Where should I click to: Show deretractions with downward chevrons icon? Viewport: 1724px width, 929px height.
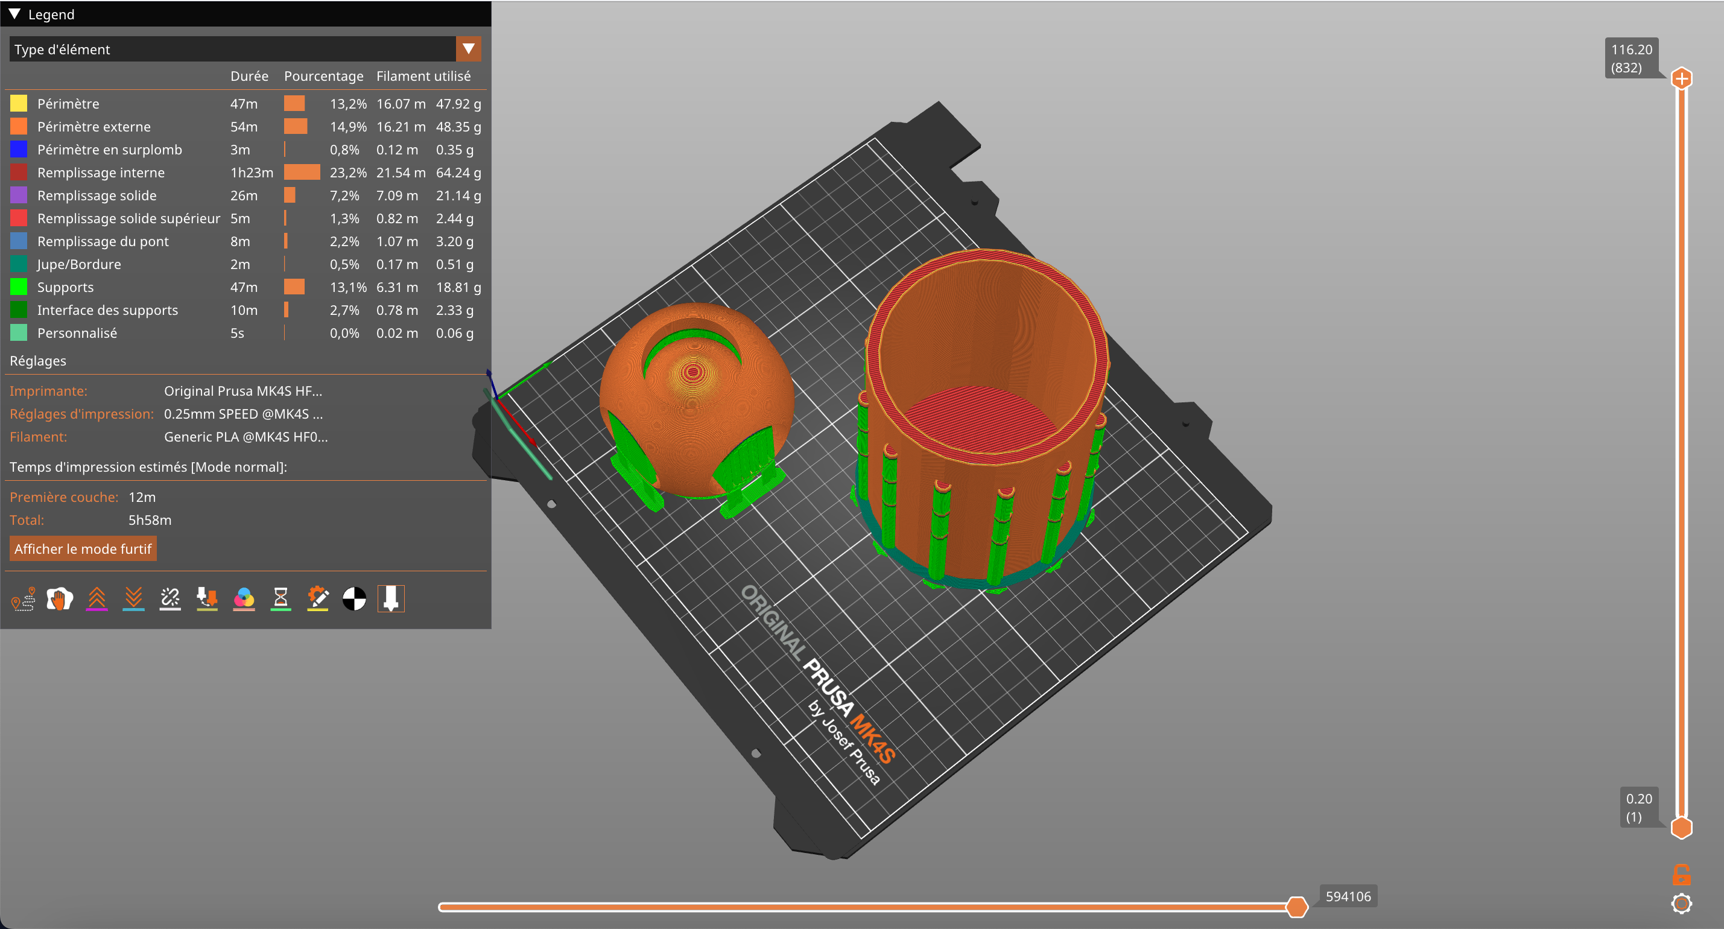134,598
